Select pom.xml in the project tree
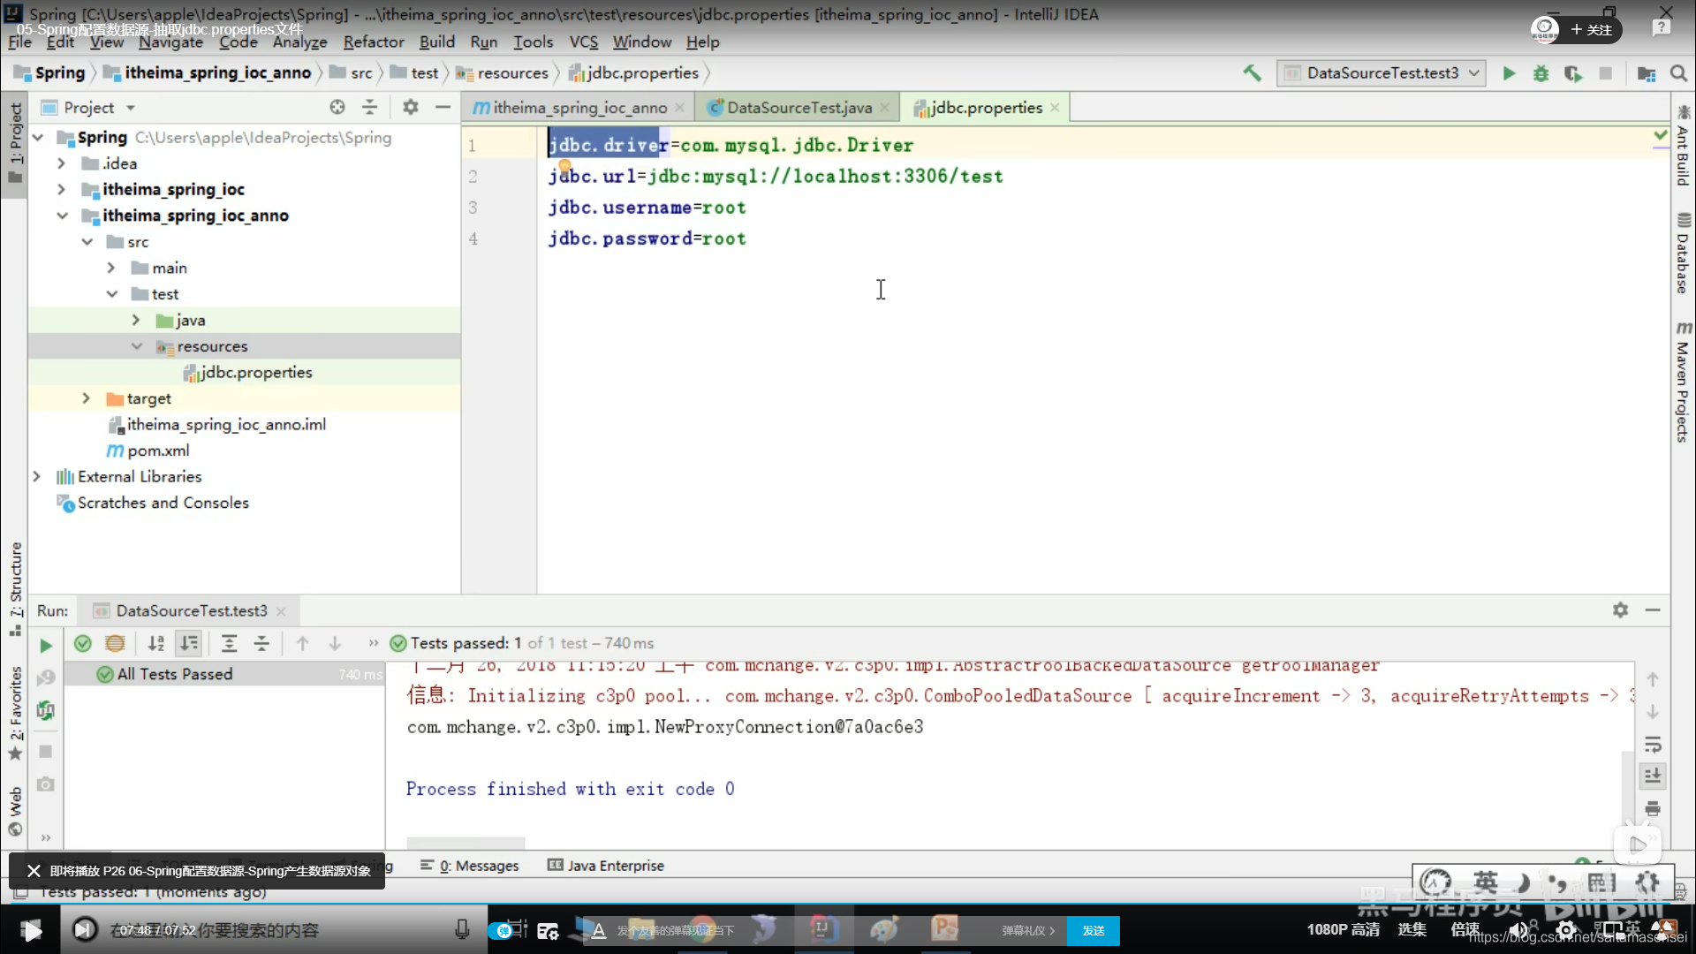Viewport: 1696px width, 954px height. [x=158, y=450]
